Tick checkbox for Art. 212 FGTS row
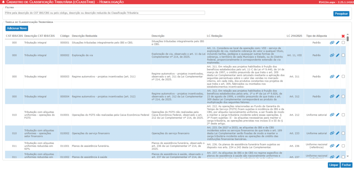 tap(343, 115)
